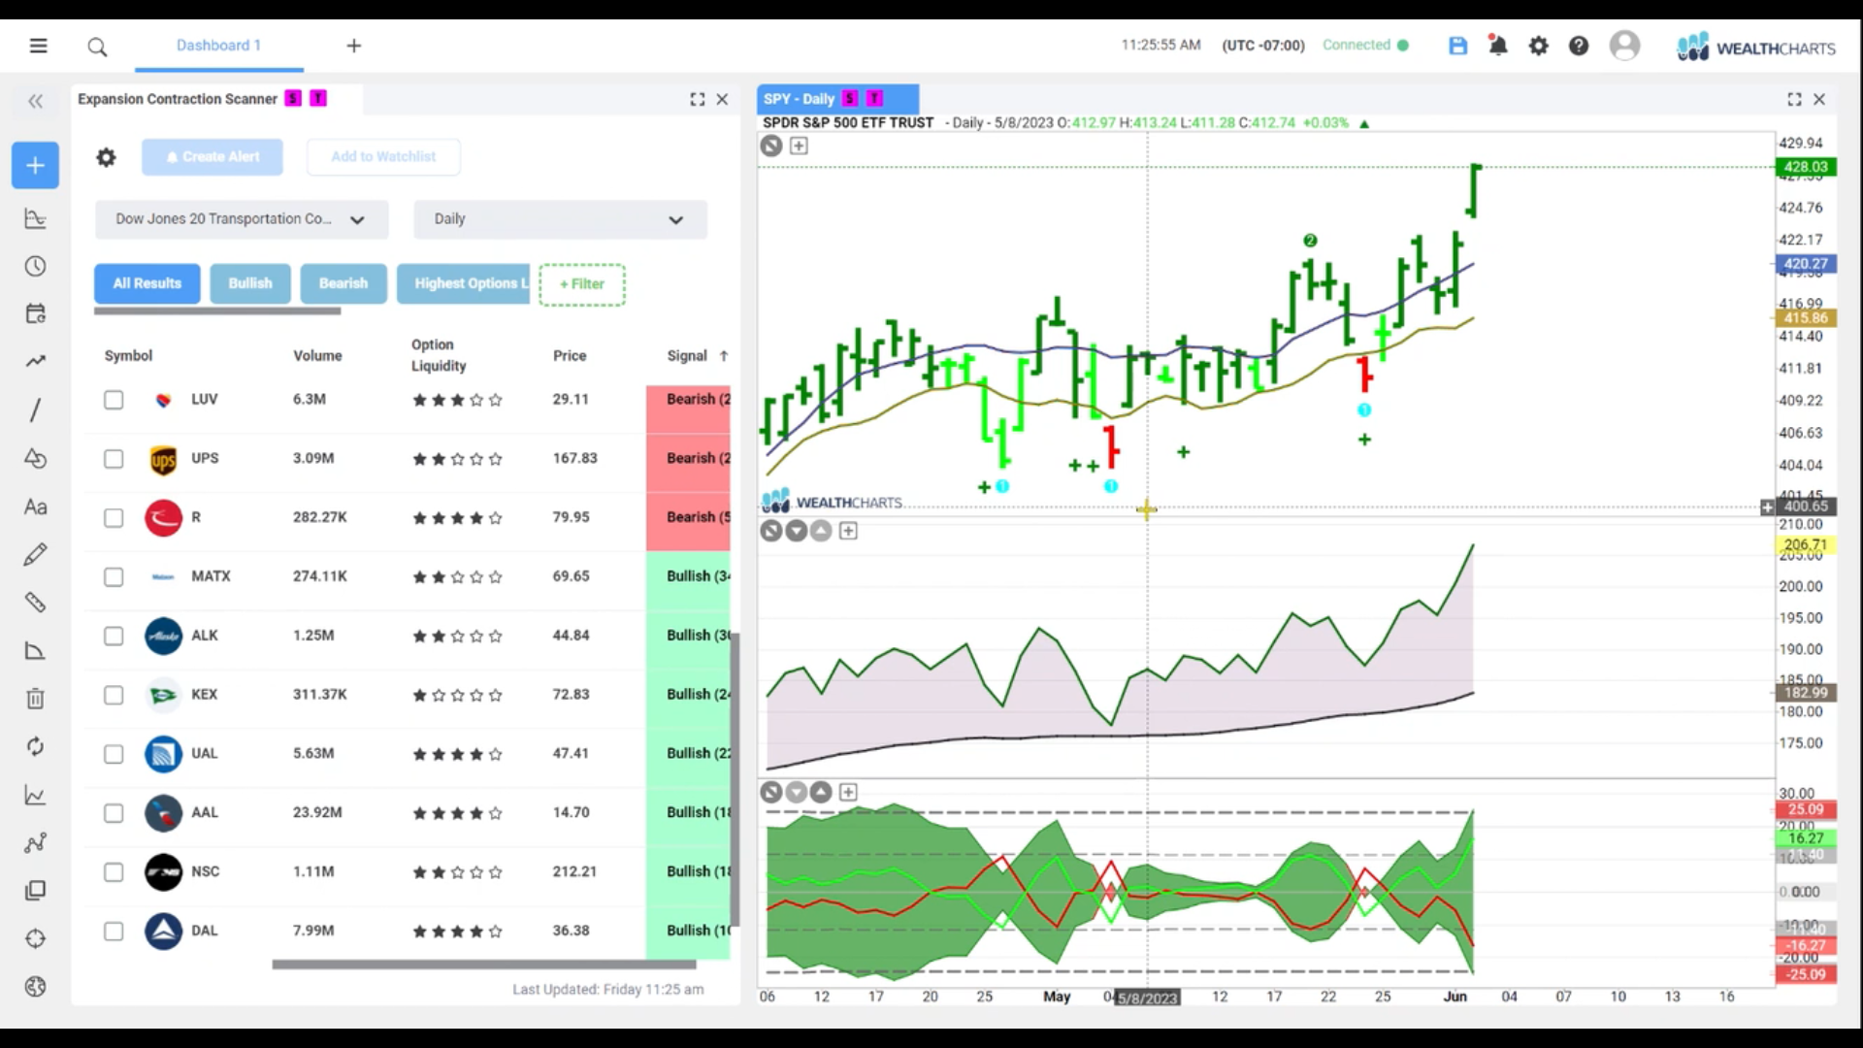Select the ruler measure tool

point(35,603)
